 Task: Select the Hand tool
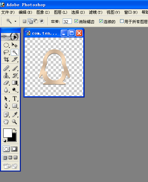pyautogui.click(x=6, y=122)
